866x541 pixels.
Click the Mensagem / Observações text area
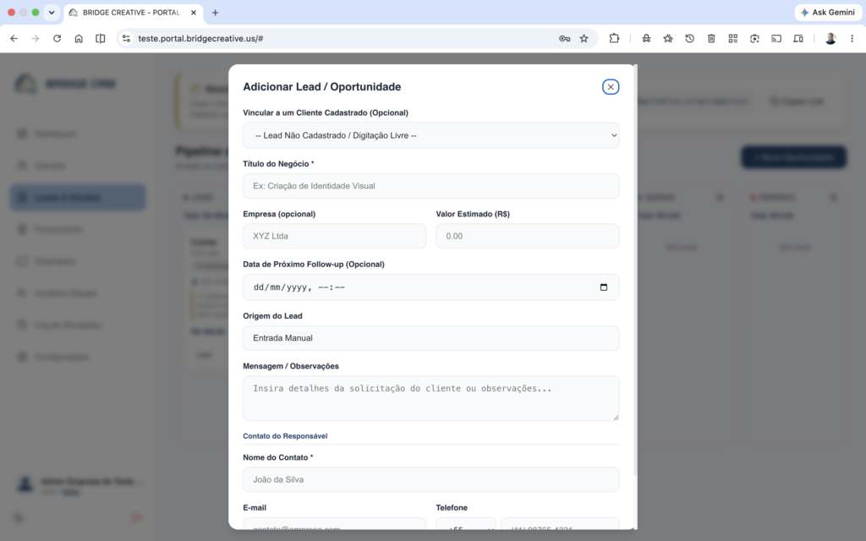click(x=430, y=398)
